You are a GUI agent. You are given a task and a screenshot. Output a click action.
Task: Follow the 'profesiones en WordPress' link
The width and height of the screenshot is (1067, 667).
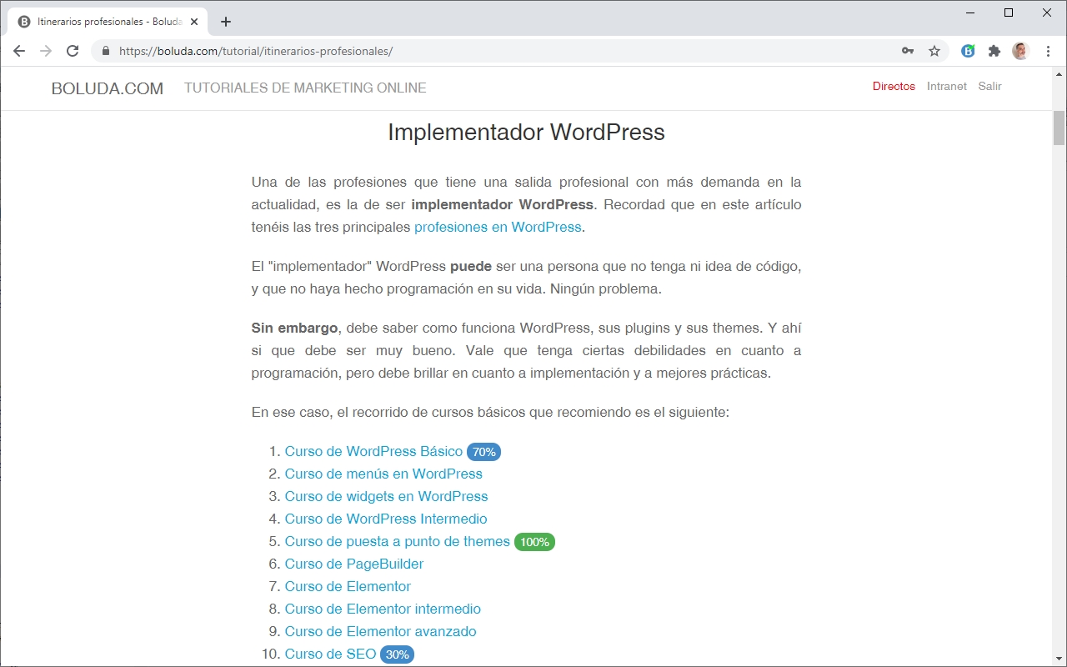[498, 227]
